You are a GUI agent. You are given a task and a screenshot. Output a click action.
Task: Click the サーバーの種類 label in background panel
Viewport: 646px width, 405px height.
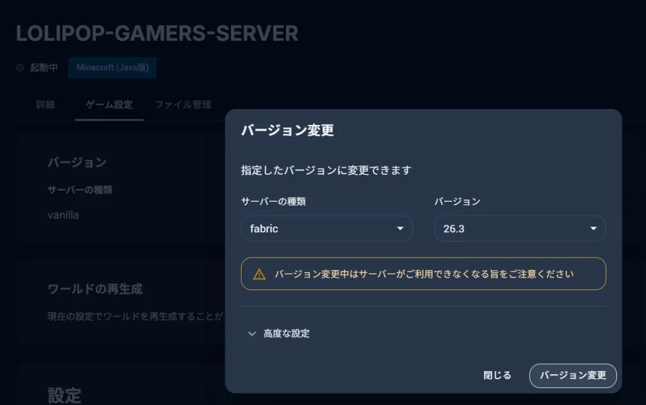pyautogui.click(x=79, y=190)
